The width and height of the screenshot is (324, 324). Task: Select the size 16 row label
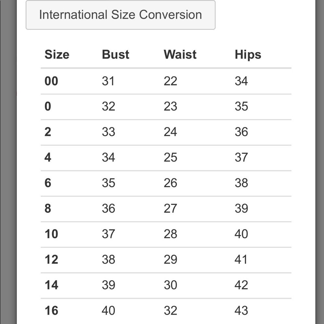[x=51, y=310]
